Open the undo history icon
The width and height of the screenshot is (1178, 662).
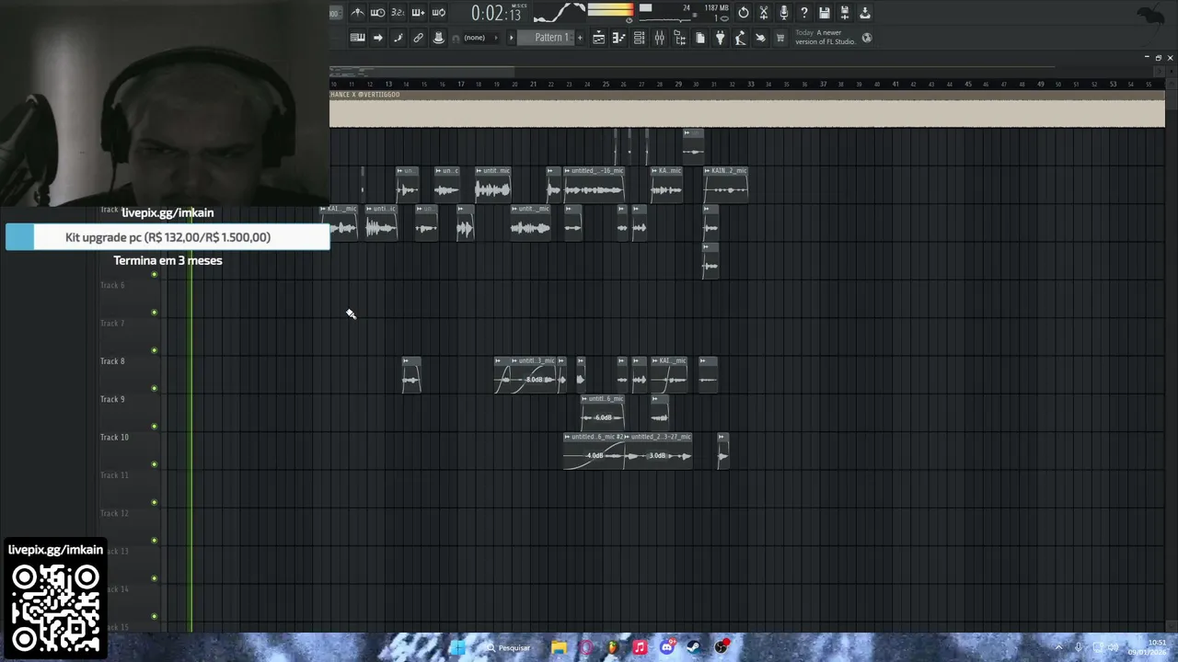click(x=744, y=13)
